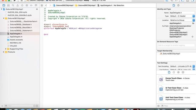Select ZodunaDBSQL_ResultSet.h file
196x110 pixels.
pyautogui.click(x=21, y=28)
